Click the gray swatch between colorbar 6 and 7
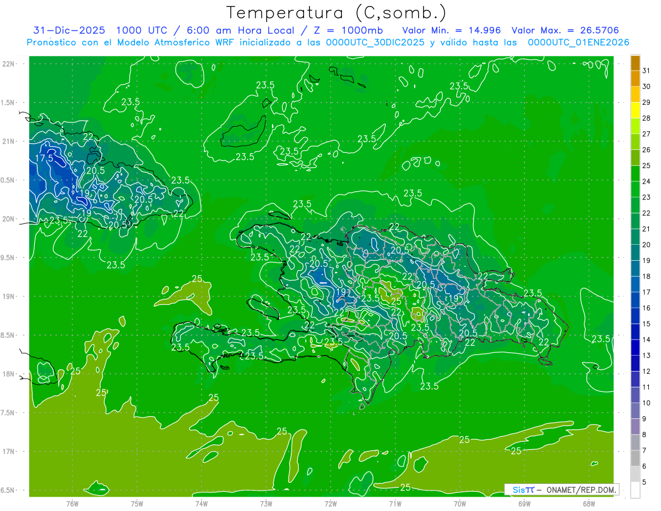 tap(635, 458)
